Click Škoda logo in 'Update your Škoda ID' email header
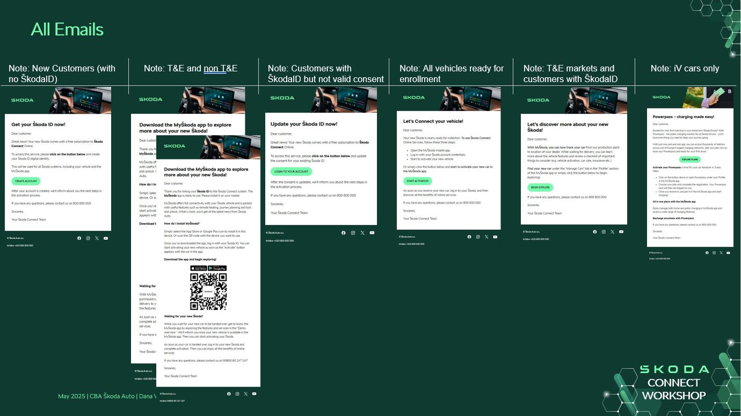Screen dimensions: 741x416 click(x=282, y=98)
